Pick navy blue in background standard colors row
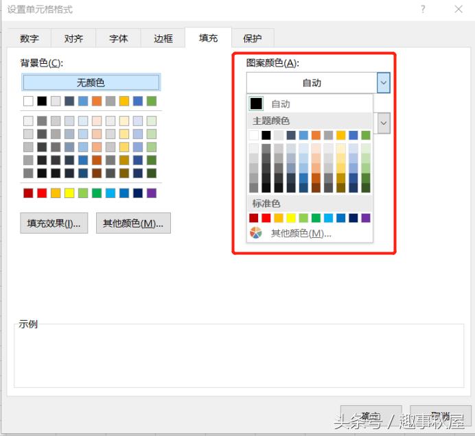This screenshot has height=436, width=475. pyautogui.click(x=138, y=193)
